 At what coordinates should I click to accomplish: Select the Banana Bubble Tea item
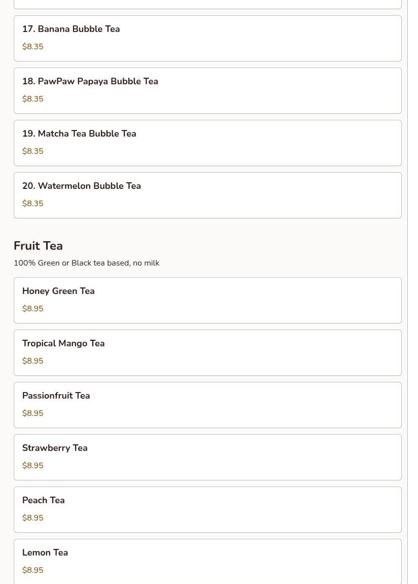207,39
